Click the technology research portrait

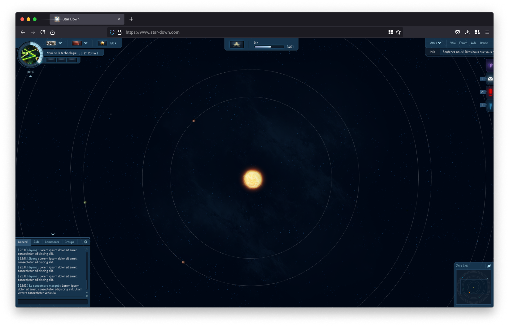click(30, 55)
